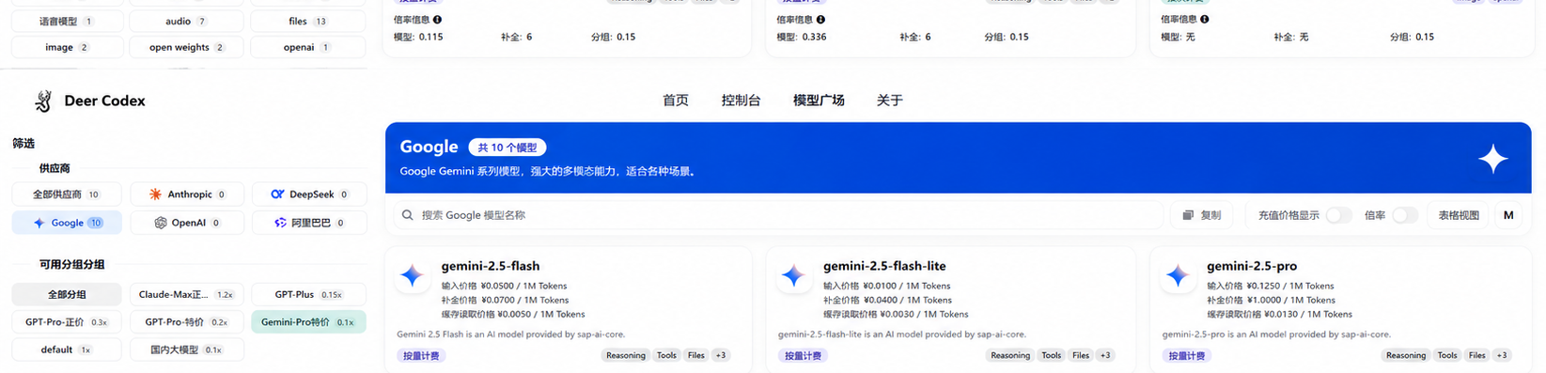Select the default group filter
The width and height of the screenshot is (1546, 373).
click(x=67, y=350)
